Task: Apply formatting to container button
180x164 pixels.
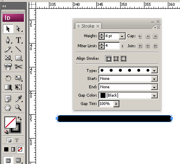Action: coord(10,140)
